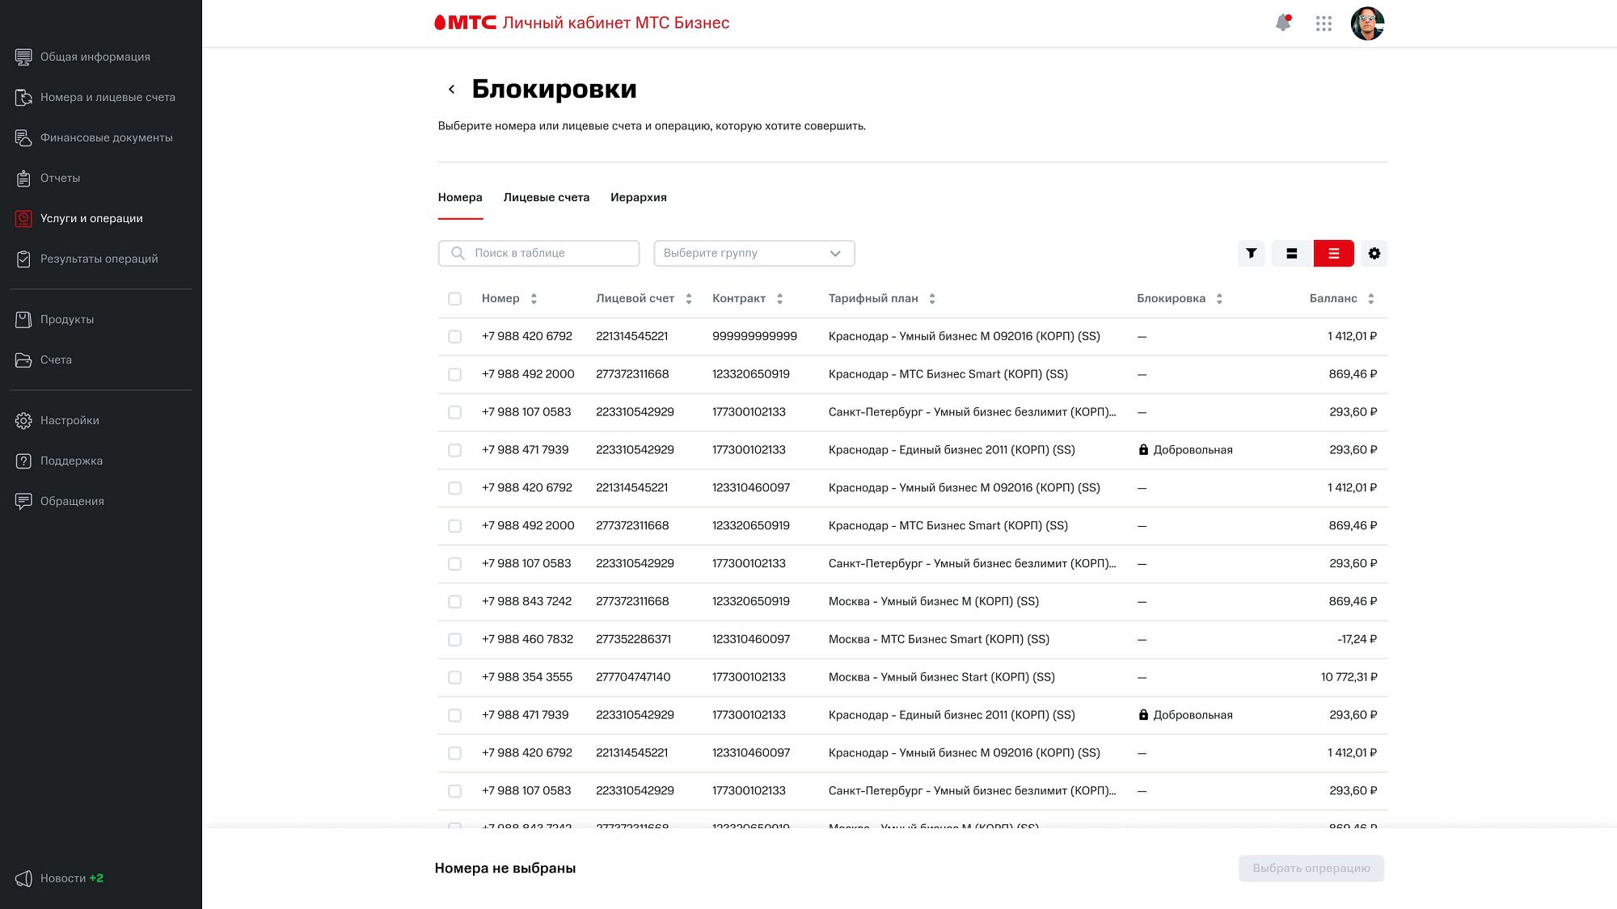This screenshot has width=1617, height=909.
Task: Focus the Поиск в таблице field
Action: coord(538,253)
